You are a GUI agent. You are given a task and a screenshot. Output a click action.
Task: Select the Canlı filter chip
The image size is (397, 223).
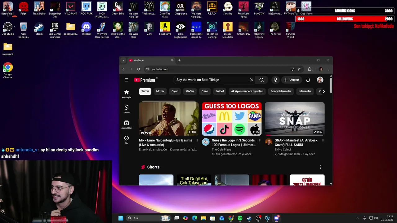(x=205, y=91)
